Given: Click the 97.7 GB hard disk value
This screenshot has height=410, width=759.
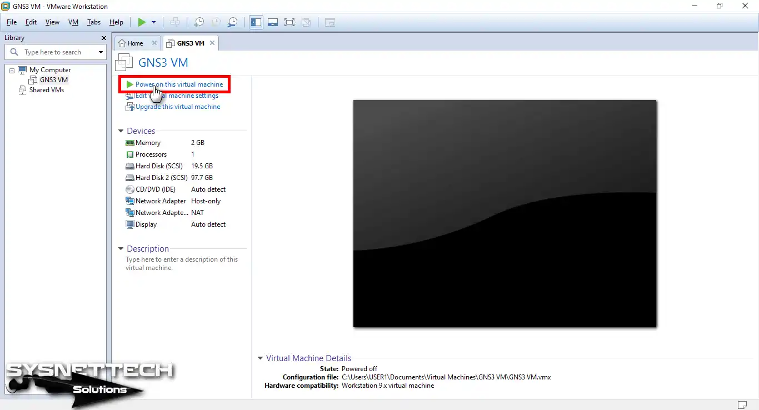Looking at the screenshot, I should pyautogui.click(x=202, y=178).
